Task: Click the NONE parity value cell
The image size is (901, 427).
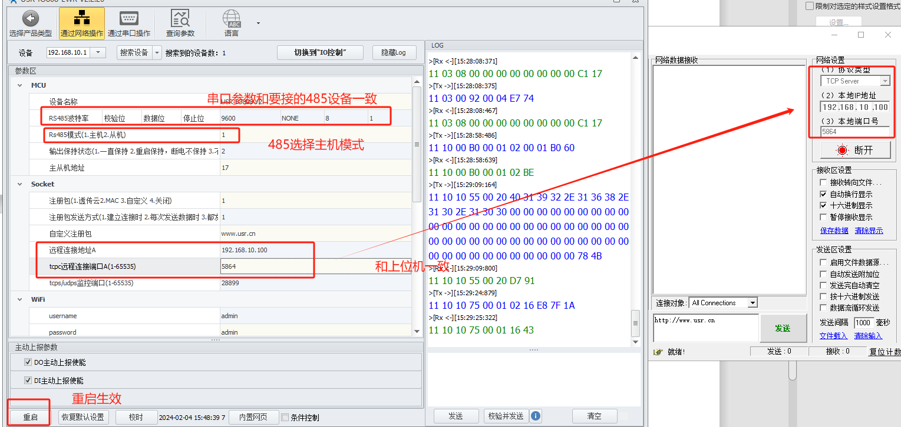Action: [x=302, y=118]
